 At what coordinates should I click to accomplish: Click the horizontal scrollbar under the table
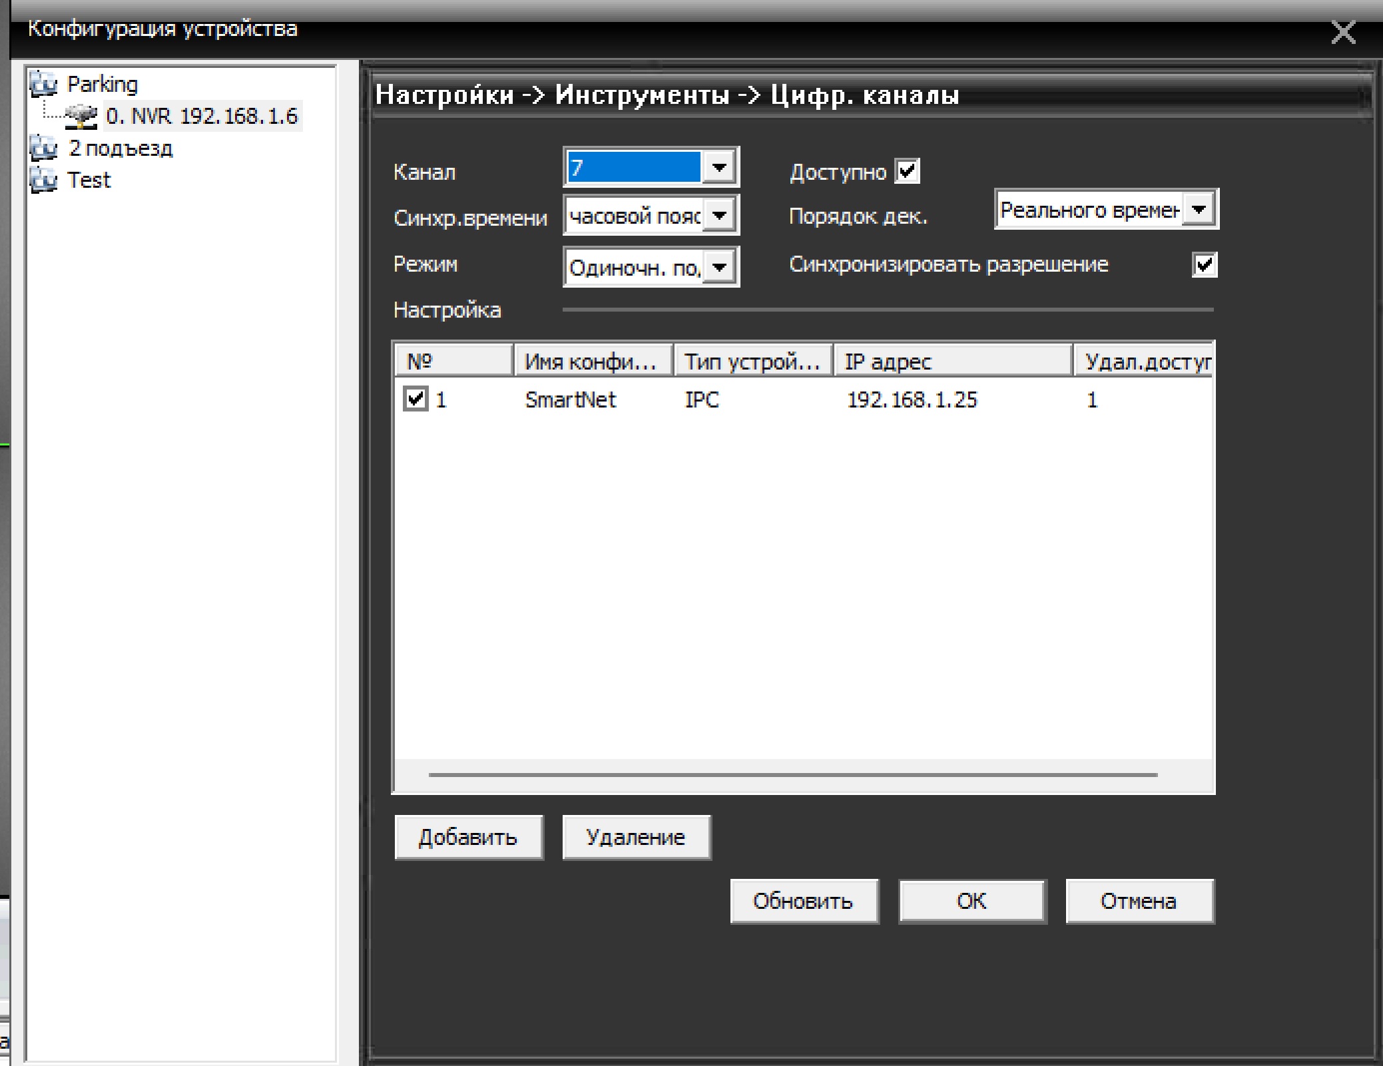pos(792,775)
